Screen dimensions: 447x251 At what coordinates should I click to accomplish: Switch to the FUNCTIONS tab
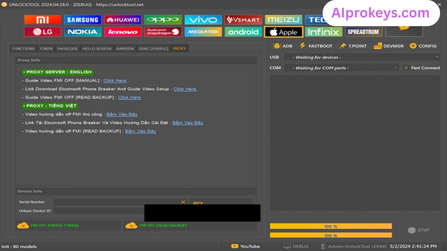tap(24, 49)
